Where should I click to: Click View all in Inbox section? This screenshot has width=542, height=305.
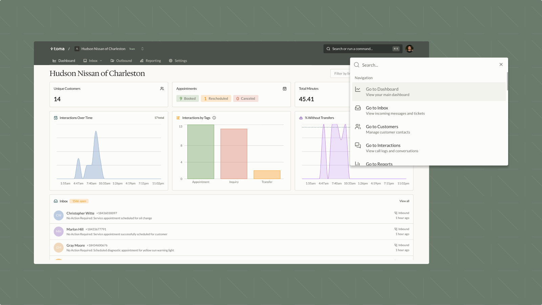click(x=404, y=201)
